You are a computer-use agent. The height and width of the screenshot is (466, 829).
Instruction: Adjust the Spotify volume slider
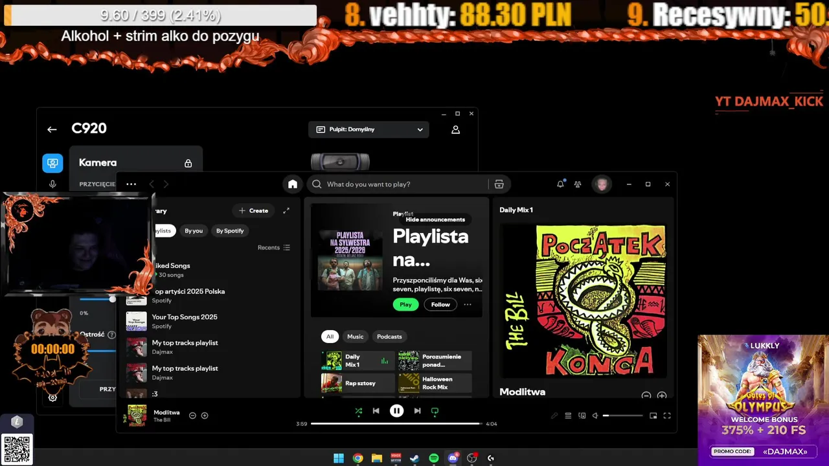(622, 416)
